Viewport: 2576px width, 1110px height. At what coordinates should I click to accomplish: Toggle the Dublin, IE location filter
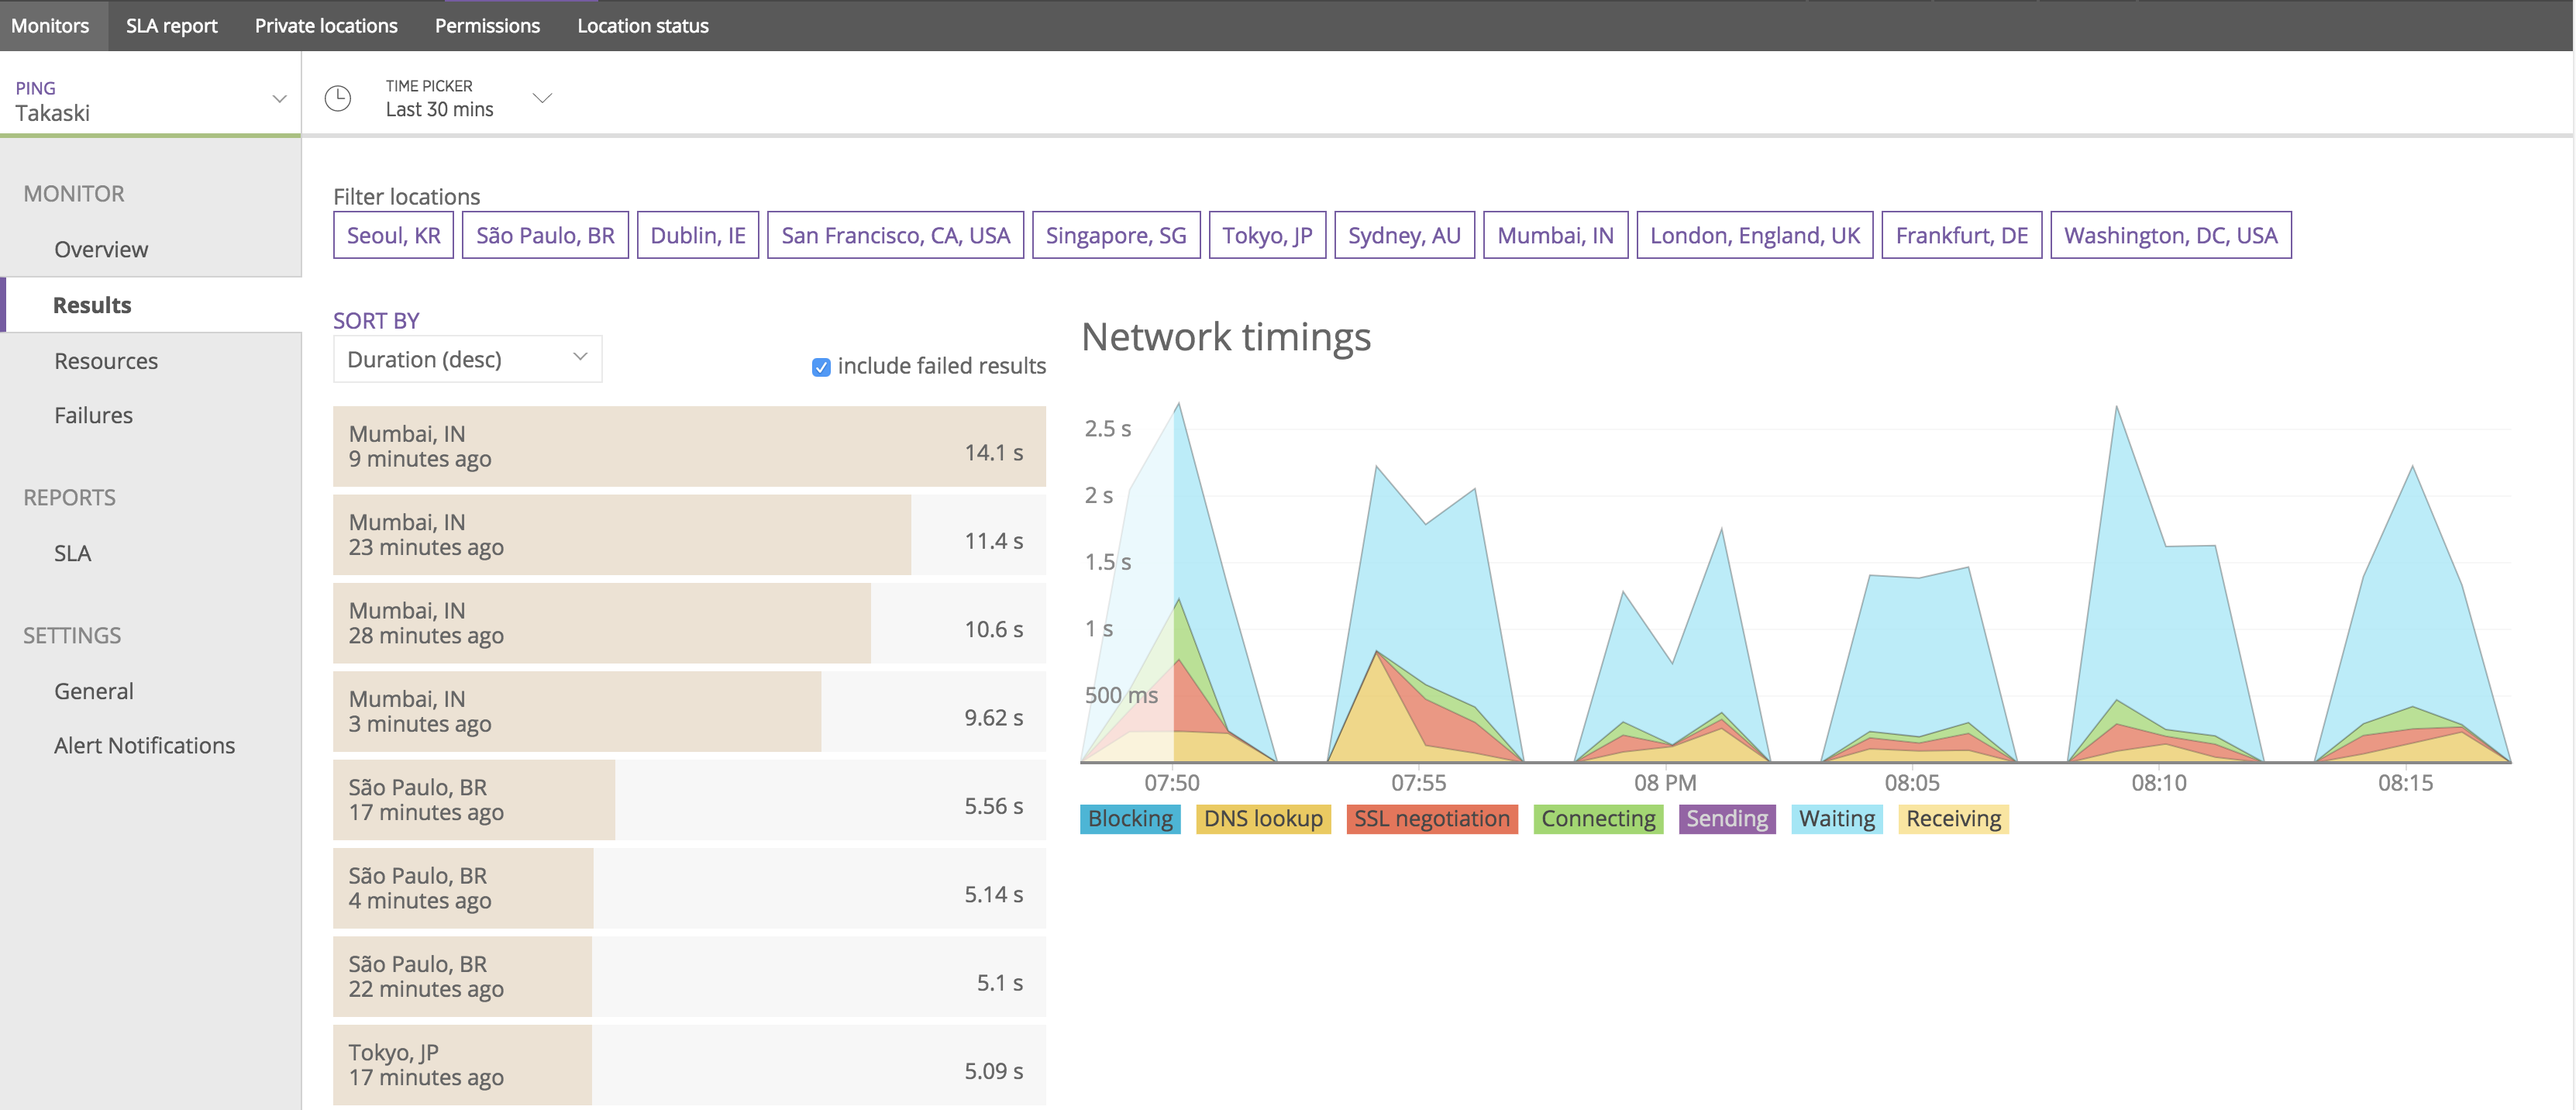(698, 235)
